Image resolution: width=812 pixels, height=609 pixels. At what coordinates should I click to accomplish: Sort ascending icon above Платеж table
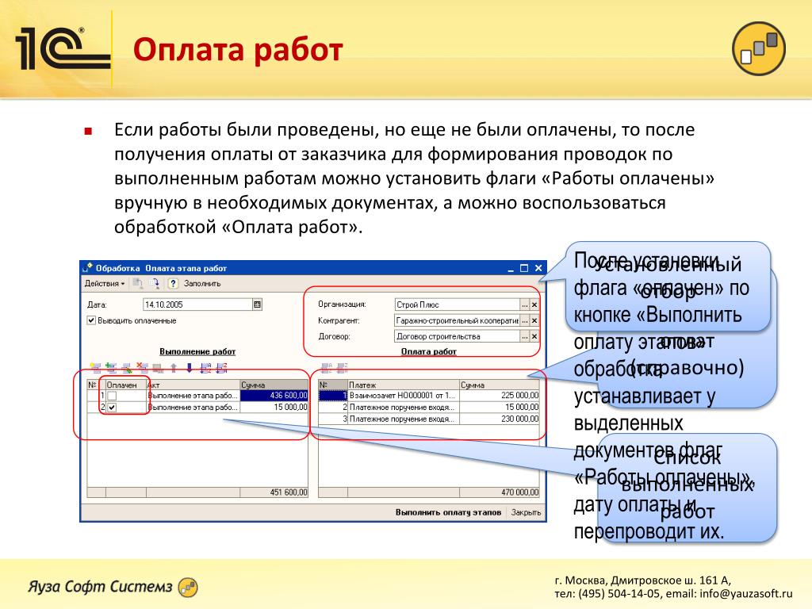(x=326, y=368)
